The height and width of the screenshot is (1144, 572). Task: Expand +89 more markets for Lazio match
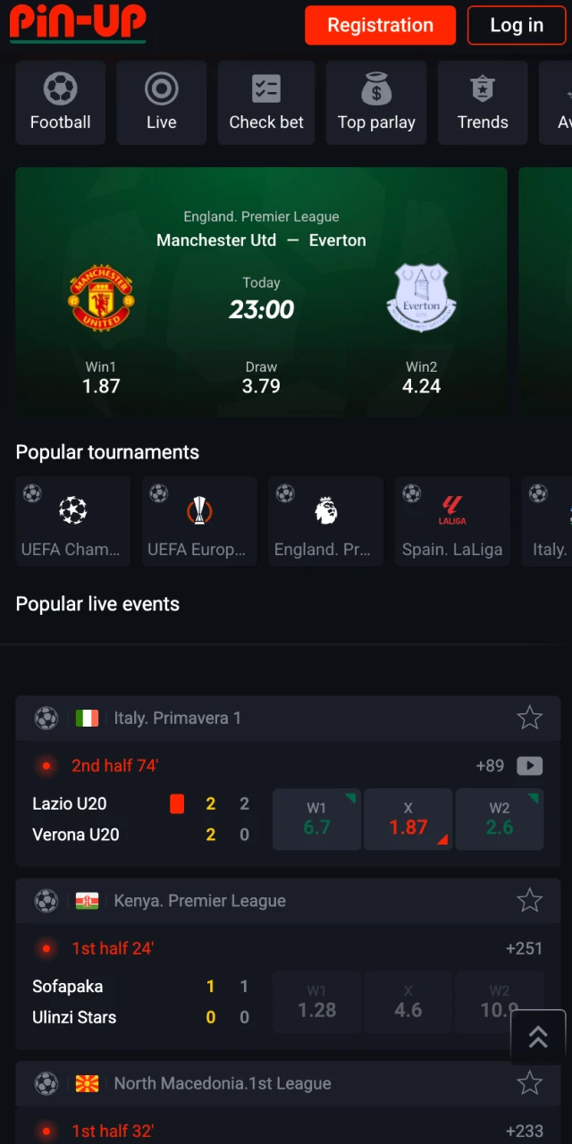click(x=490, y=766)
